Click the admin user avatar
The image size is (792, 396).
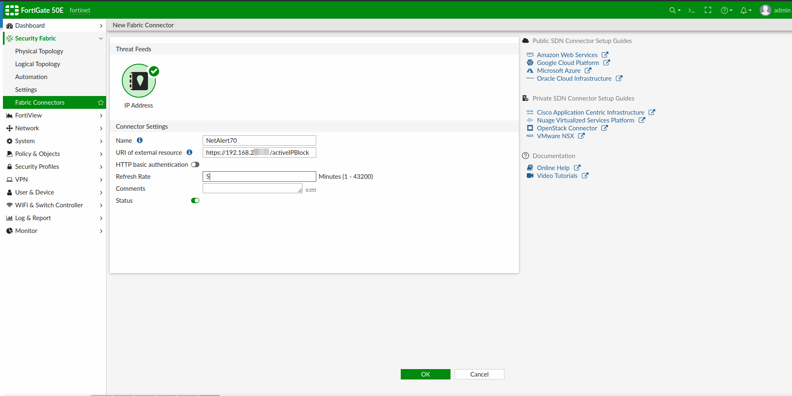(765, 10)
